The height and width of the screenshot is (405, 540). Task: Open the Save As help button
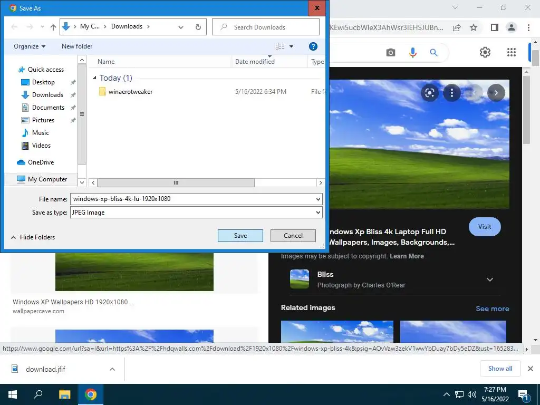[313, 46]
